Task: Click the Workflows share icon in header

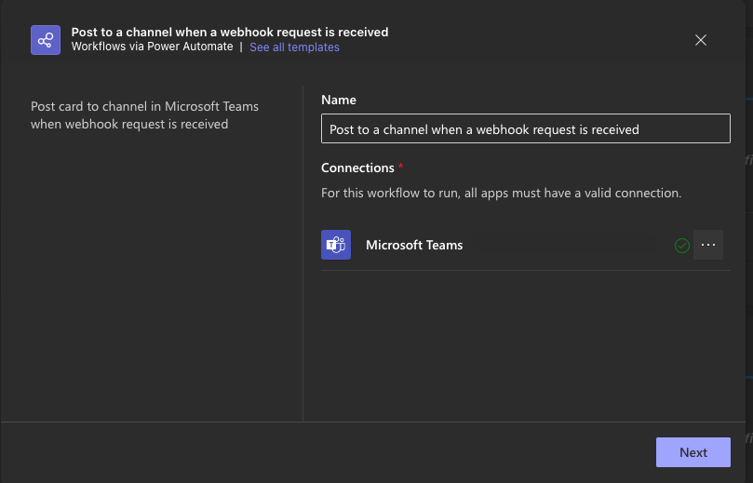Action: tap(46, 40)
